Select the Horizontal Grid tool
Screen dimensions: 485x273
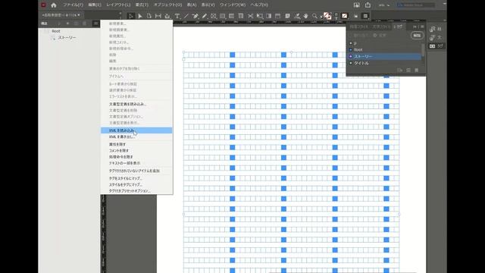[x=231, y=16]
